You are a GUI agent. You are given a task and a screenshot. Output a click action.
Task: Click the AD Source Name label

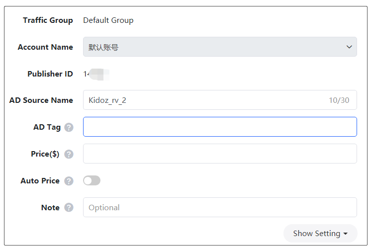point(41,100)
